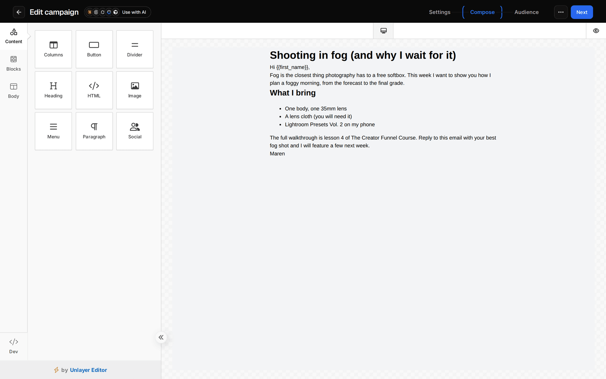Open the Content sidebar tab
This screenshot has height=379, width=606.
[14, 36]
